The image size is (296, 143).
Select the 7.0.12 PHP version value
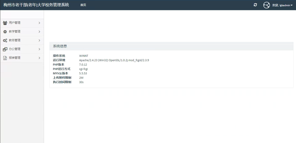coord(83,64)
